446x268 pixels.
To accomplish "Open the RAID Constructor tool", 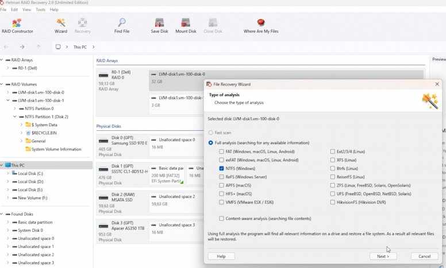I will (x=17, y=26).
